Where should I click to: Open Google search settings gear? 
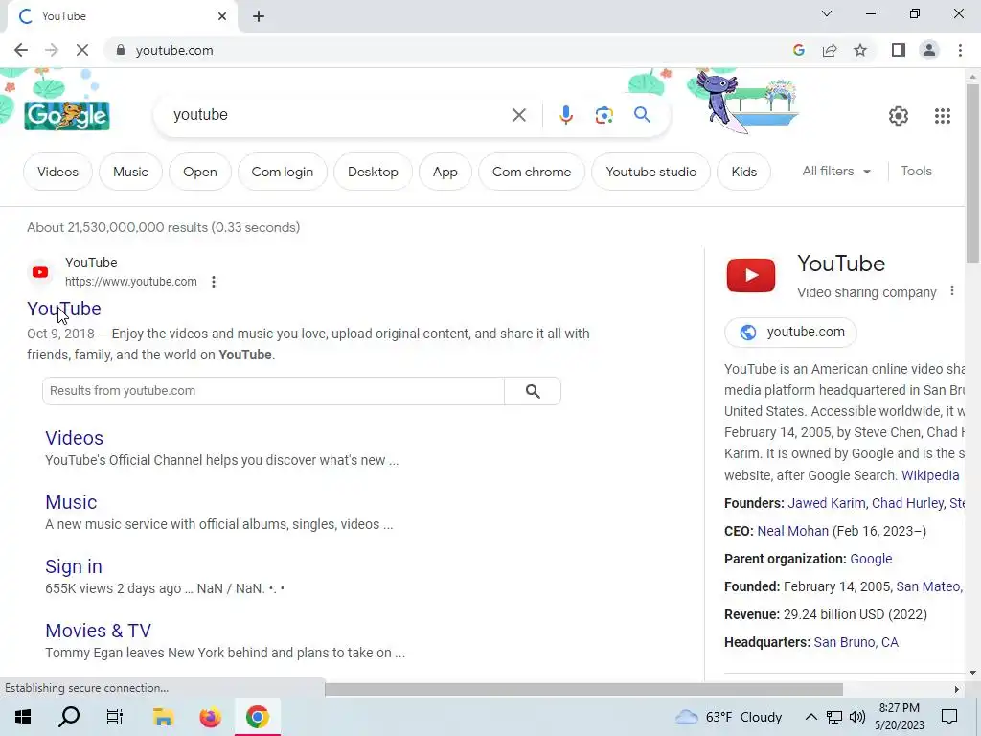[899, 116]
